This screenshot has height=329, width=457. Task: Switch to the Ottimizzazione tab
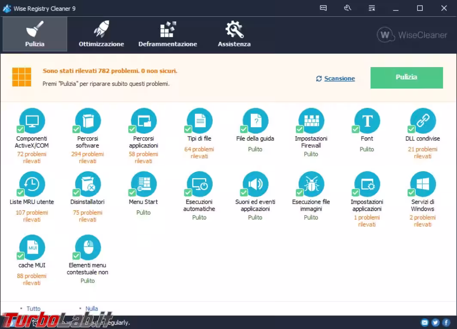point(101,34)
